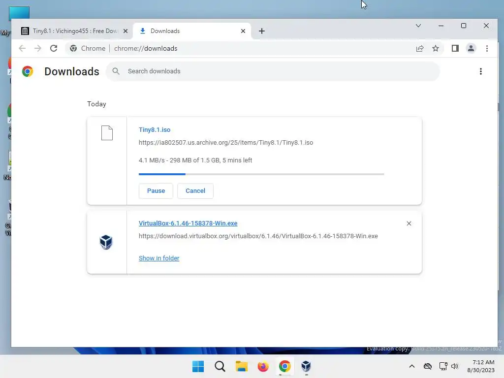Click the Tiny8.1.iso download progress bar
This screenshot has width=504, height=378.
point(261,174)
